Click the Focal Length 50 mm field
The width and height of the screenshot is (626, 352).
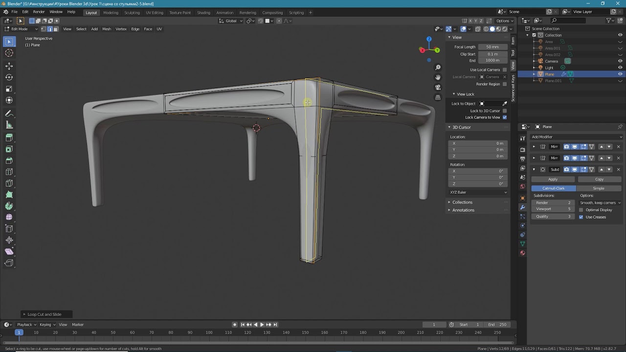point(492,47)
